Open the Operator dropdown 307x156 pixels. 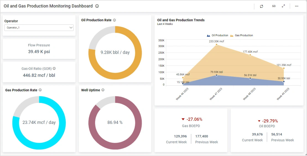coord(39,28)
